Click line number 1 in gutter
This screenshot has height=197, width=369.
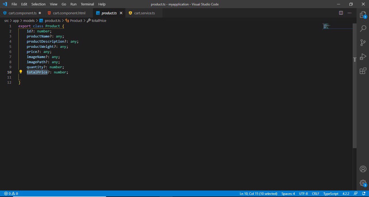coord(10,26)
